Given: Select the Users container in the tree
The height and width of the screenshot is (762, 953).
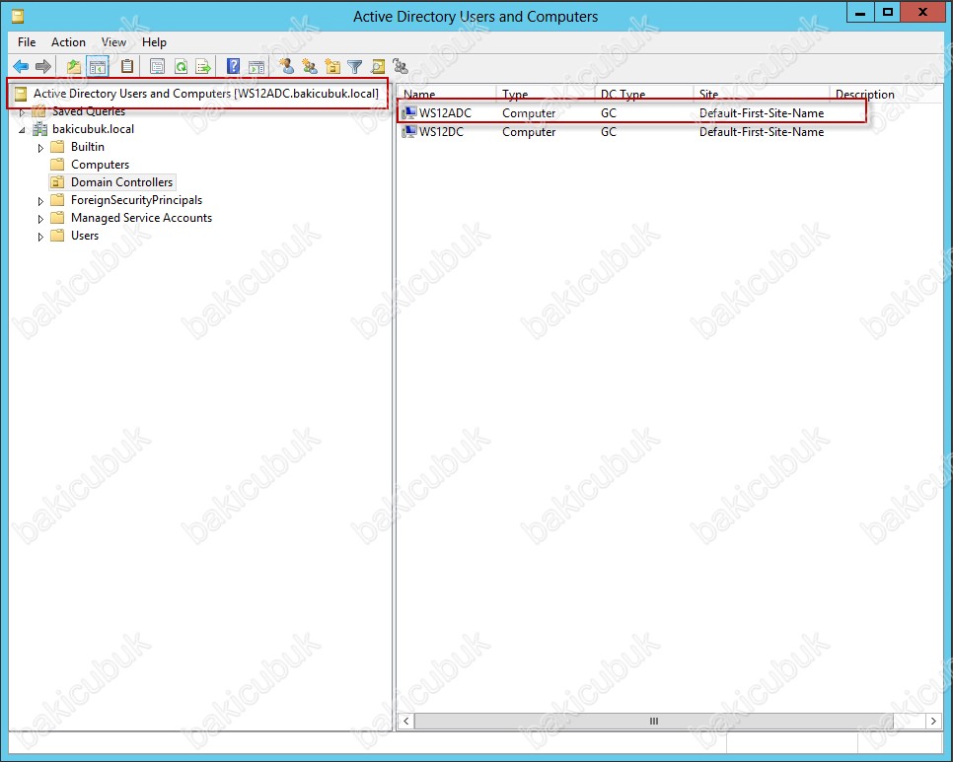Looking at the screenshot, I should [85, 236].
